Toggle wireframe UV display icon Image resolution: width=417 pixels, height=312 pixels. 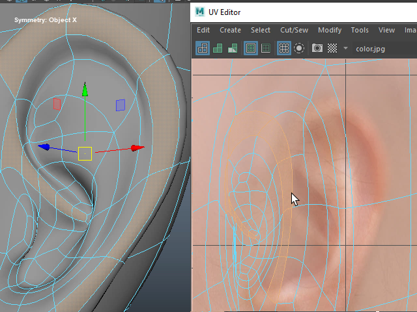tap(203, 48)
